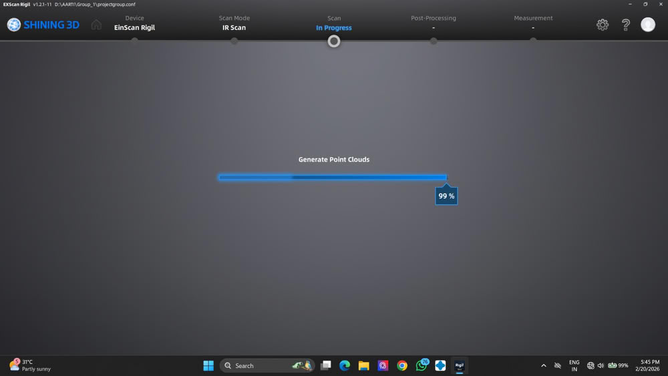668x376 pixels.
Task: Go to the home screen icon
Action: 96,25
